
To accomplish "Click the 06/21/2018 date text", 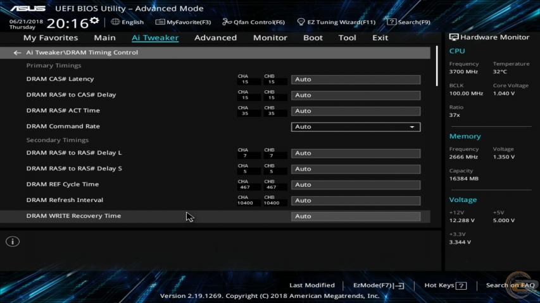I will (26, 21).
